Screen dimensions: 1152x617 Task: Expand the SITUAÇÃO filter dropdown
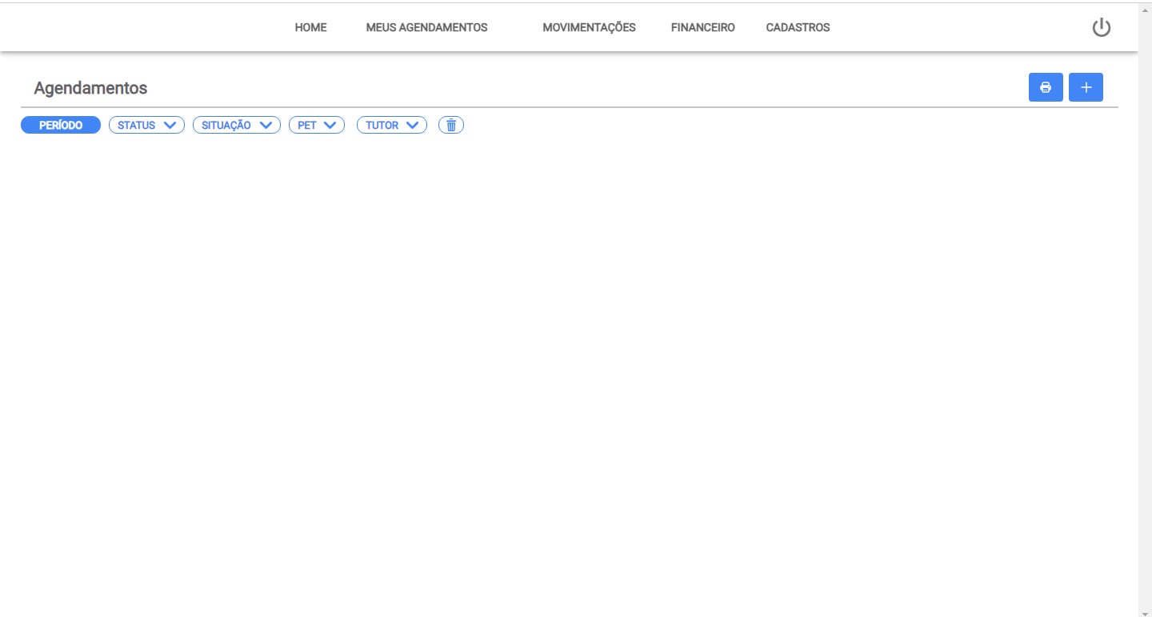226,125
